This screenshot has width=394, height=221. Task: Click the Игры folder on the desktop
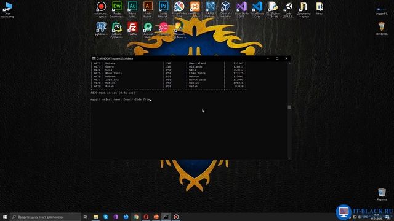pyautogui.click(x=320, y=8)
